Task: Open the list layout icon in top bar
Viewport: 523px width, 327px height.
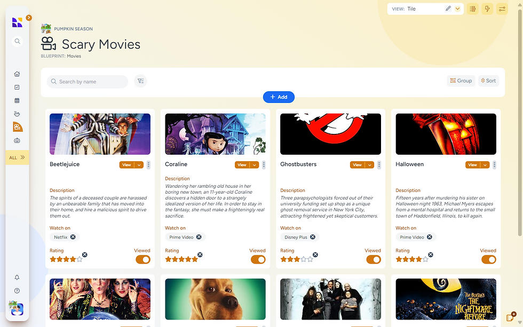Action: [x=473, y=9]
